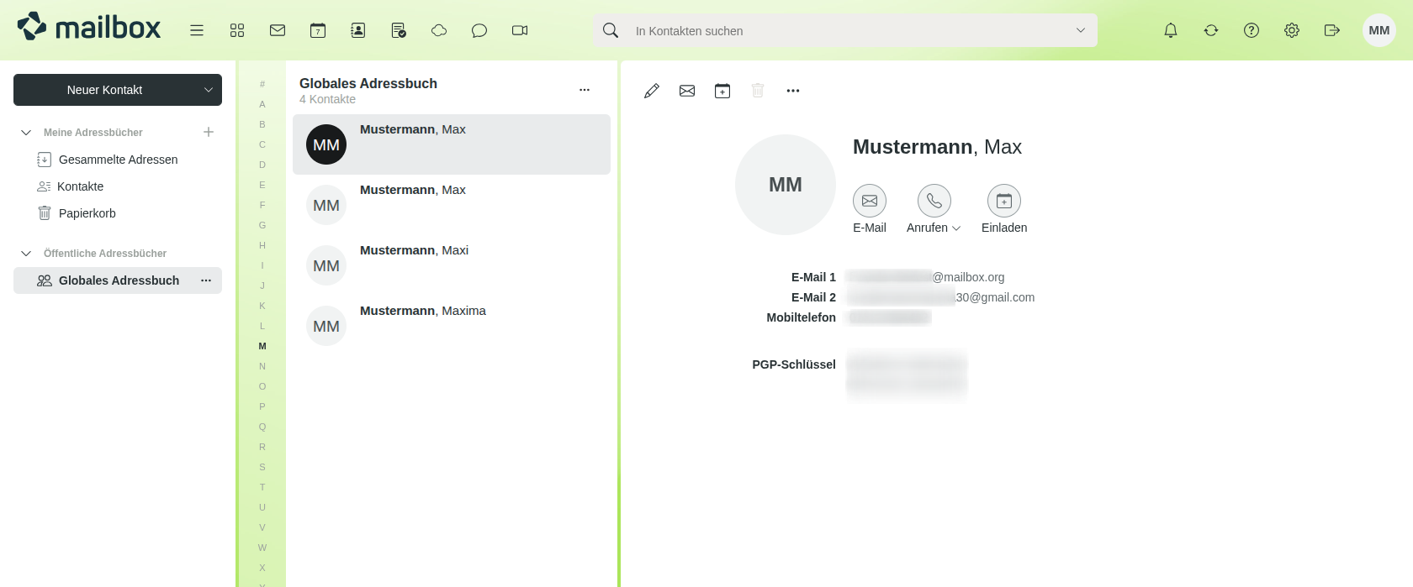Click the refresh icon in header
This screenshot has width=1413, height=587.
click(1211, 30)
